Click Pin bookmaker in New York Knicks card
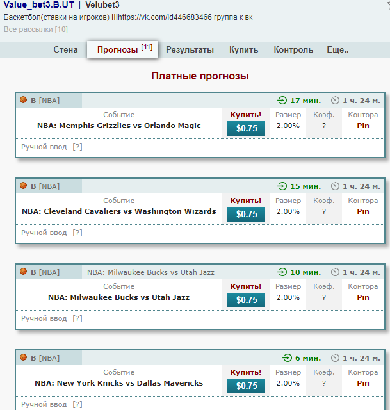The height and width of the screenshot is (410, 390). [363, 383]
